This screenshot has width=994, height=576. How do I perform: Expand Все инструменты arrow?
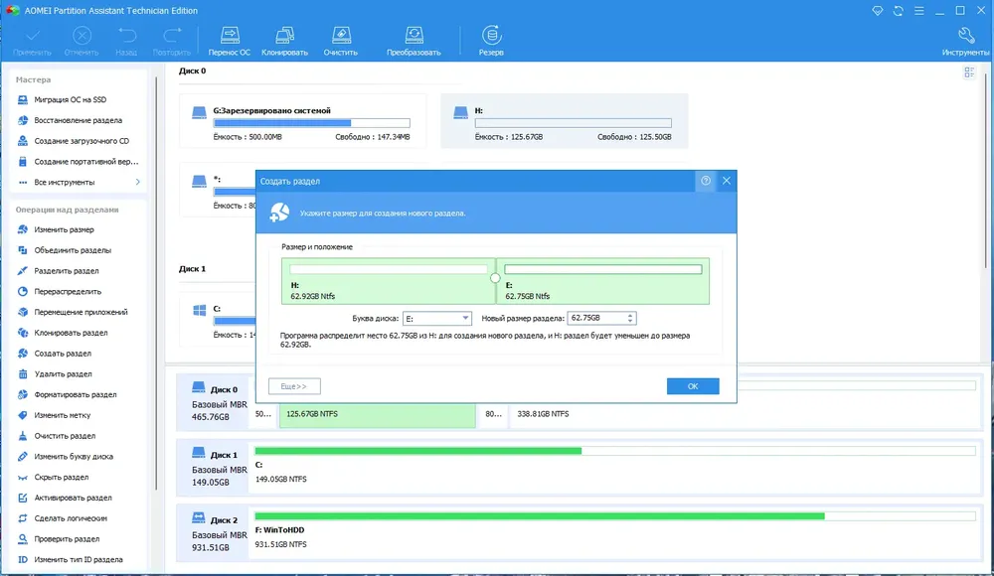click(137, 182)
